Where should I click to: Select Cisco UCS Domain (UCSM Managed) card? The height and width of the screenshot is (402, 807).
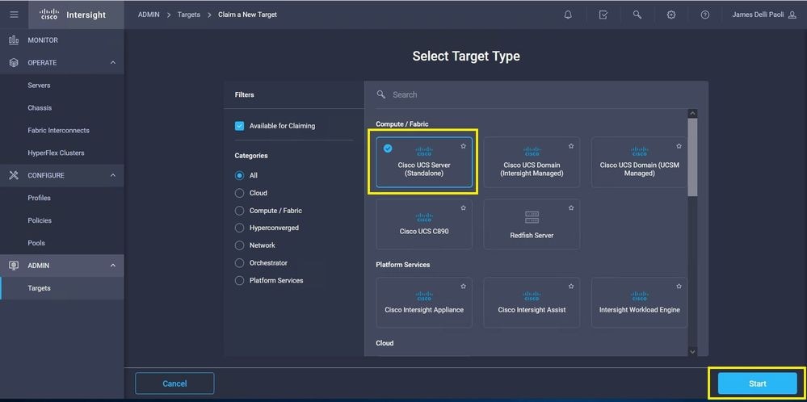[x=639, y=162]
